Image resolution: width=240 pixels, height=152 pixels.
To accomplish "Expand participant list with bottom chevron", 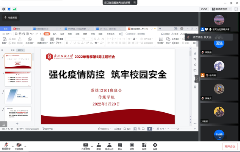I will tap(219, 138).
